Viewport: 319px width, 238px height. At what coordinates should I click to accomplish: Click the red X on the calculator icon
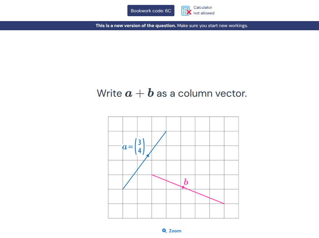[x=189, y=13]
